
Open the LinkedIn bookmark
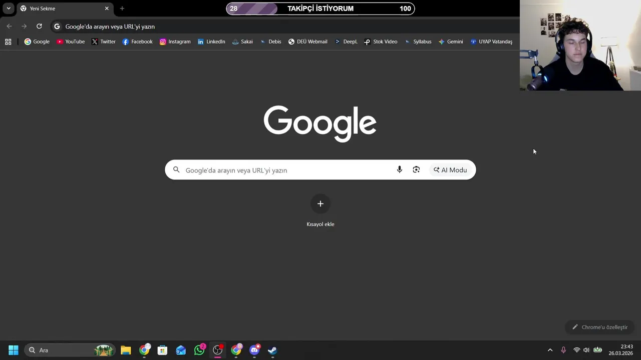click(211, 42)
